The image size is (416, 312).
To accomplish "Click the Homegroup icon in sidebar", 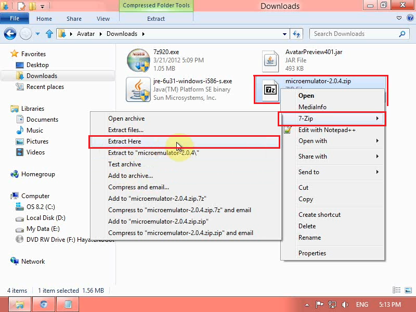I will (x=15, y=174).
